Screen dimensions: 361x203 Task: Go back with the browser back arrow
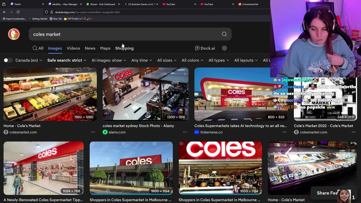(x=5, y=12)
